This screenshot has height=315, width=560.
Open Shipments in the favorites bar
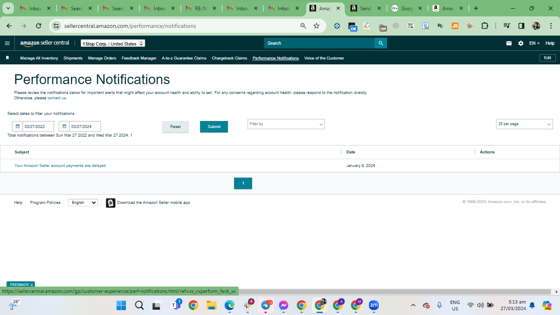73,58
